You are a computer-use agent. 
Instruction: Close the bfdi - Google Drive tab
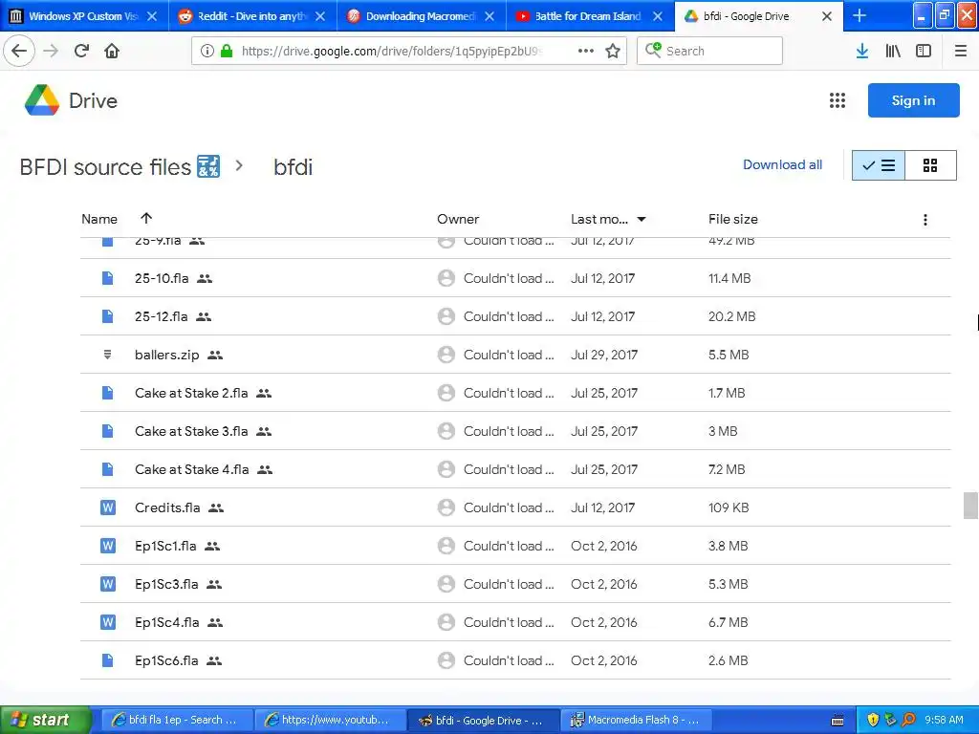[827, 16]
